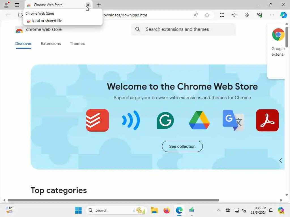The height and width of the screenshot is (217, 290).
Task: Click the See collection button
Action: [x=182, y=146]
